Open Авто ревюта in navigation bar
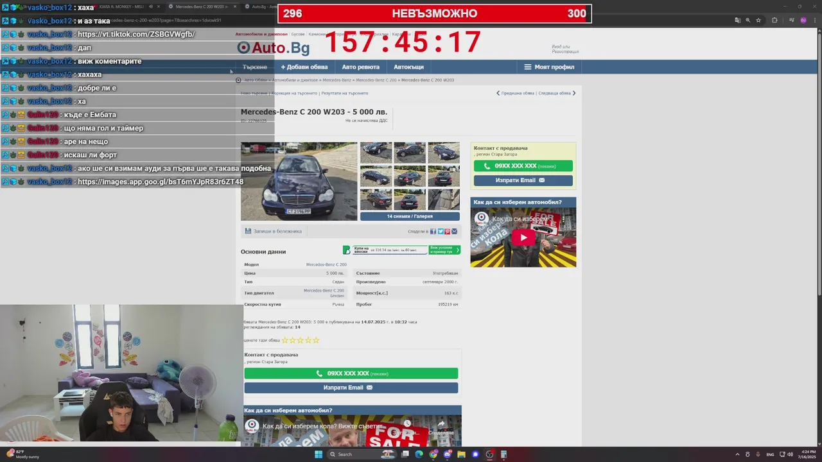 (360, 67)
